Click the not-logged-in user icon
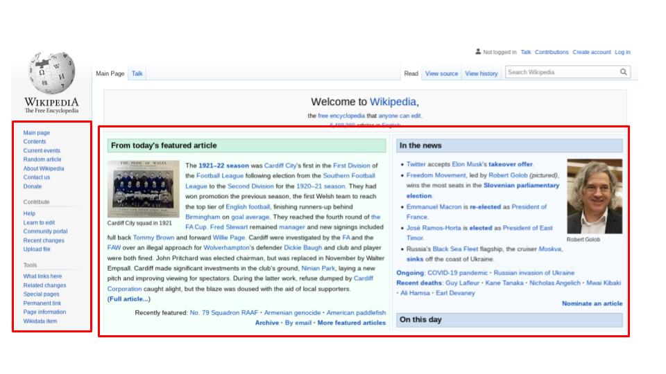 (x=478, y=52)
